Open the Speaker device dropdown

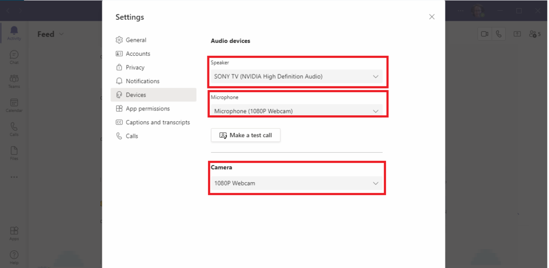point(296,76)
